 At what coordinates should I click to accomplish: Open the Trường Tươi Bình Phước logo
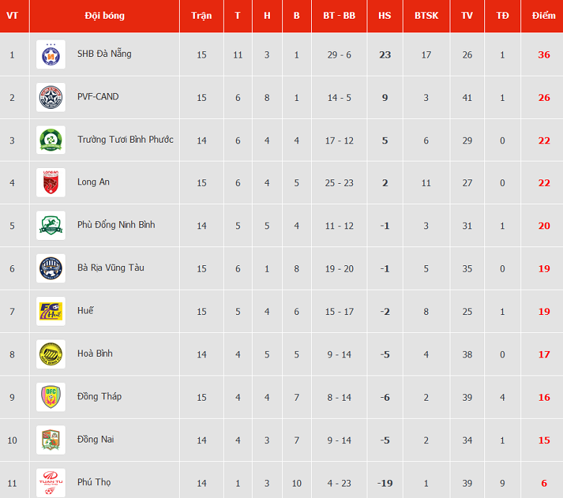[51, 140]
